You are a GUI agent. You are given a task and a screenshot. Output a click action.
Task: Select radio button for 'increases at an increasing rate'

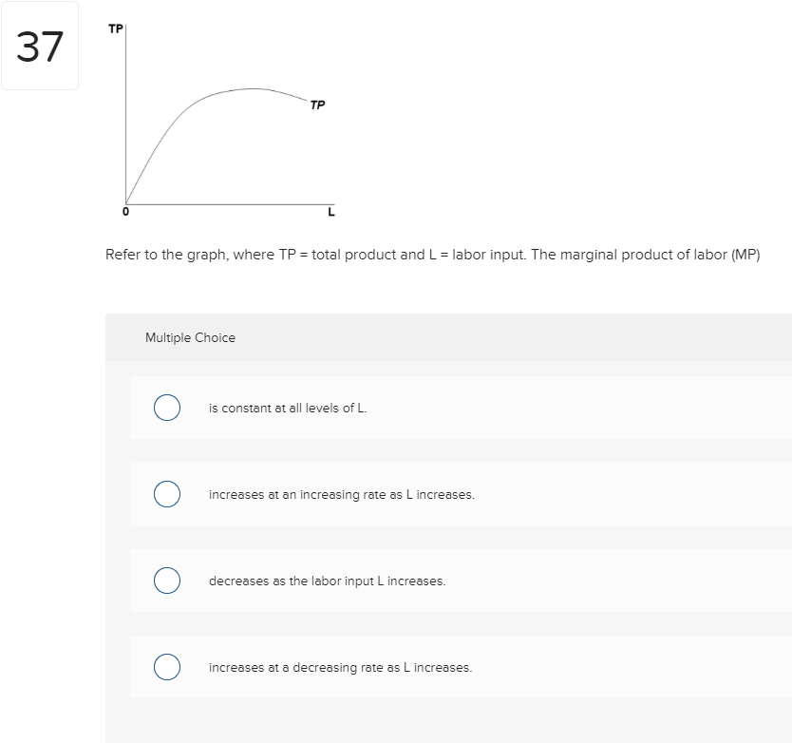pyautogui.click(x=167, y=494)
